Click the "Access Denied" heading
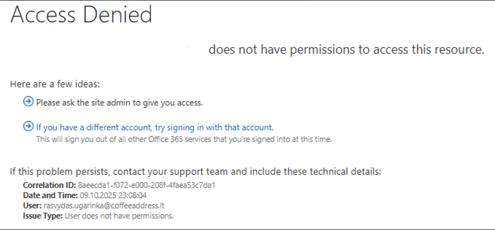Viewport: 495px width, 230px height. click(x=81, y=15)
